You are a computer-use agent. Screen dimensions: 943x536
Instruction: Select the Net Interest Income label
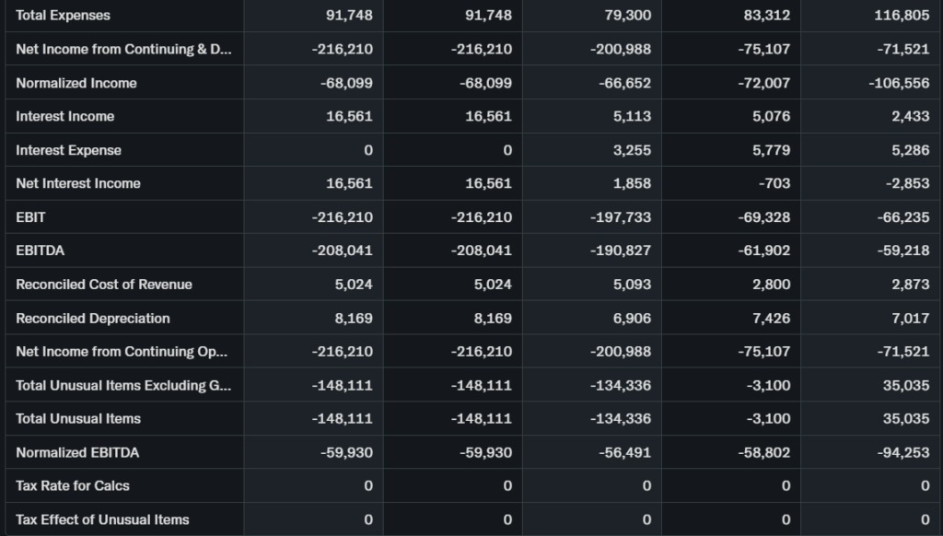78,183
